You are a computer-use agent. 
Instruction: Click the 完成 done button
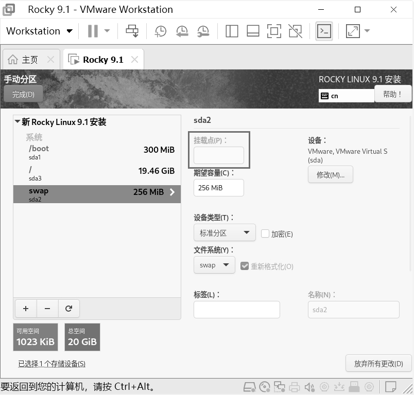pos(23,94)
